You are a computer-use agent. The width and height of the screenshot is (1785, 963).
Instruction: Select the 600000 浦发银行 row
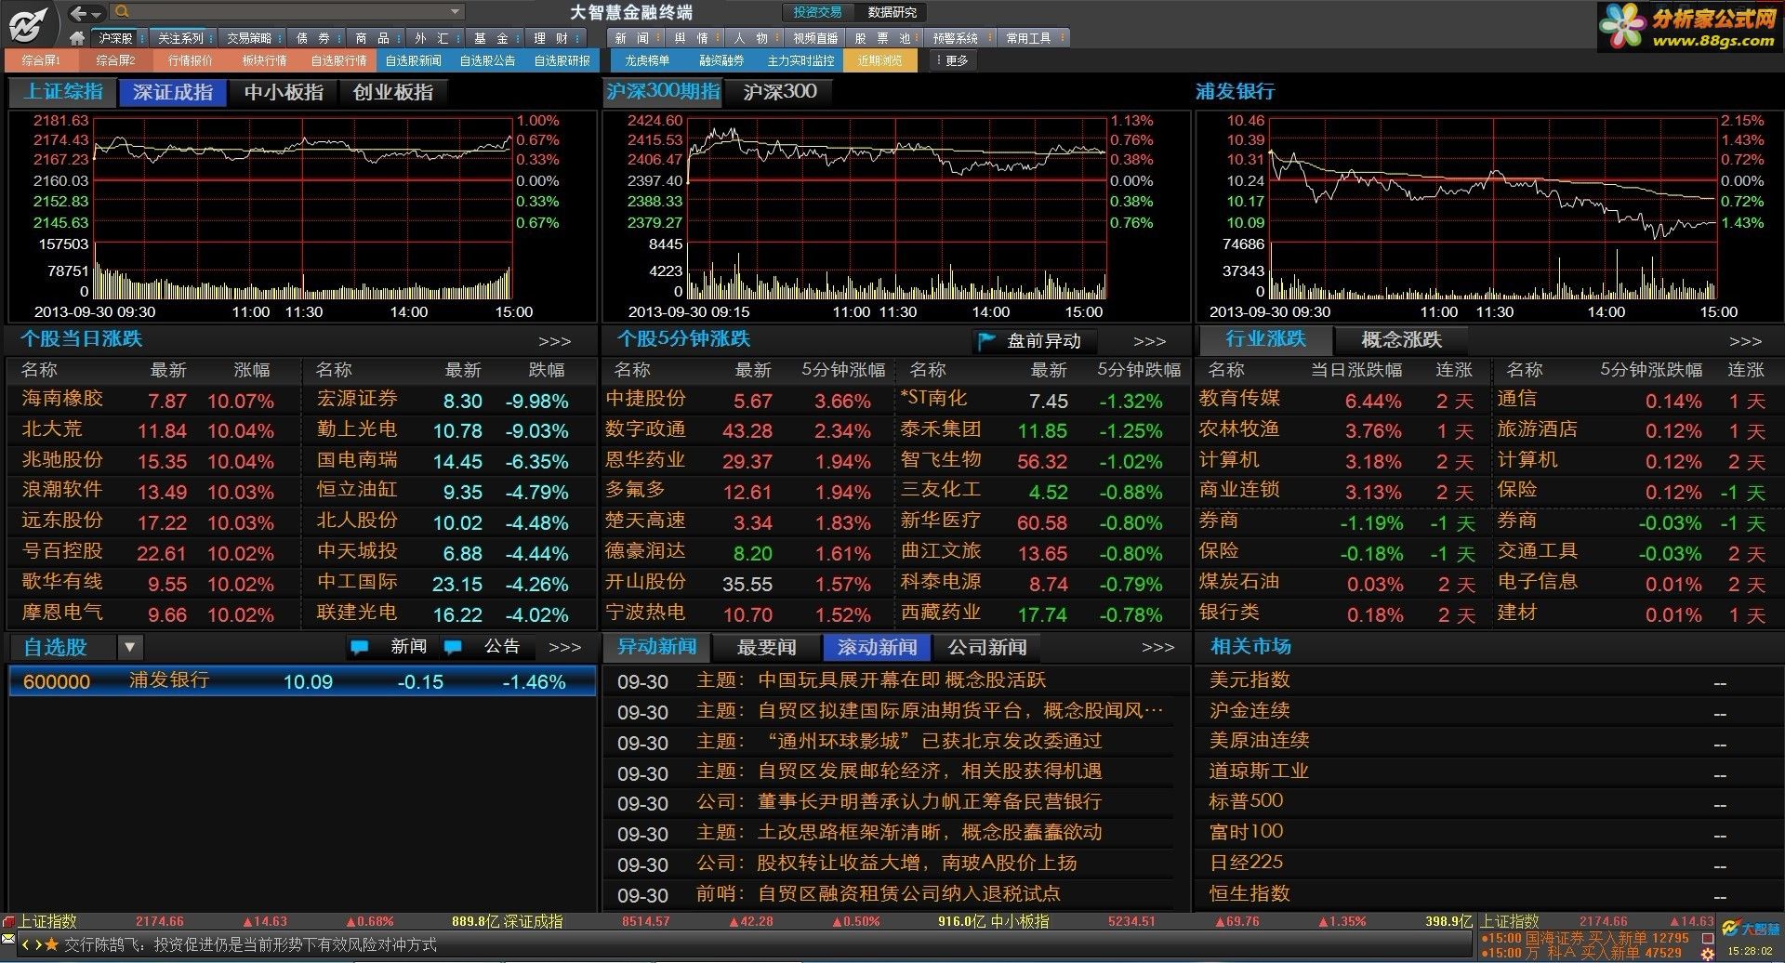(x=302, y=681)
